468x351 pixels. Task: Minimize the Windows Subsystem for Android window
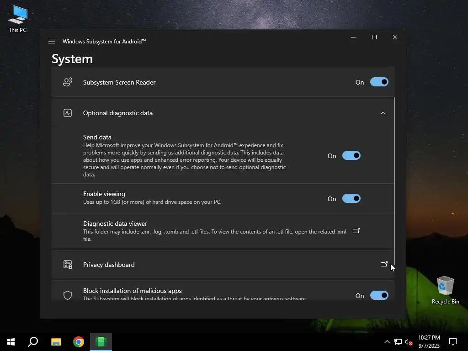click(353, 37)
